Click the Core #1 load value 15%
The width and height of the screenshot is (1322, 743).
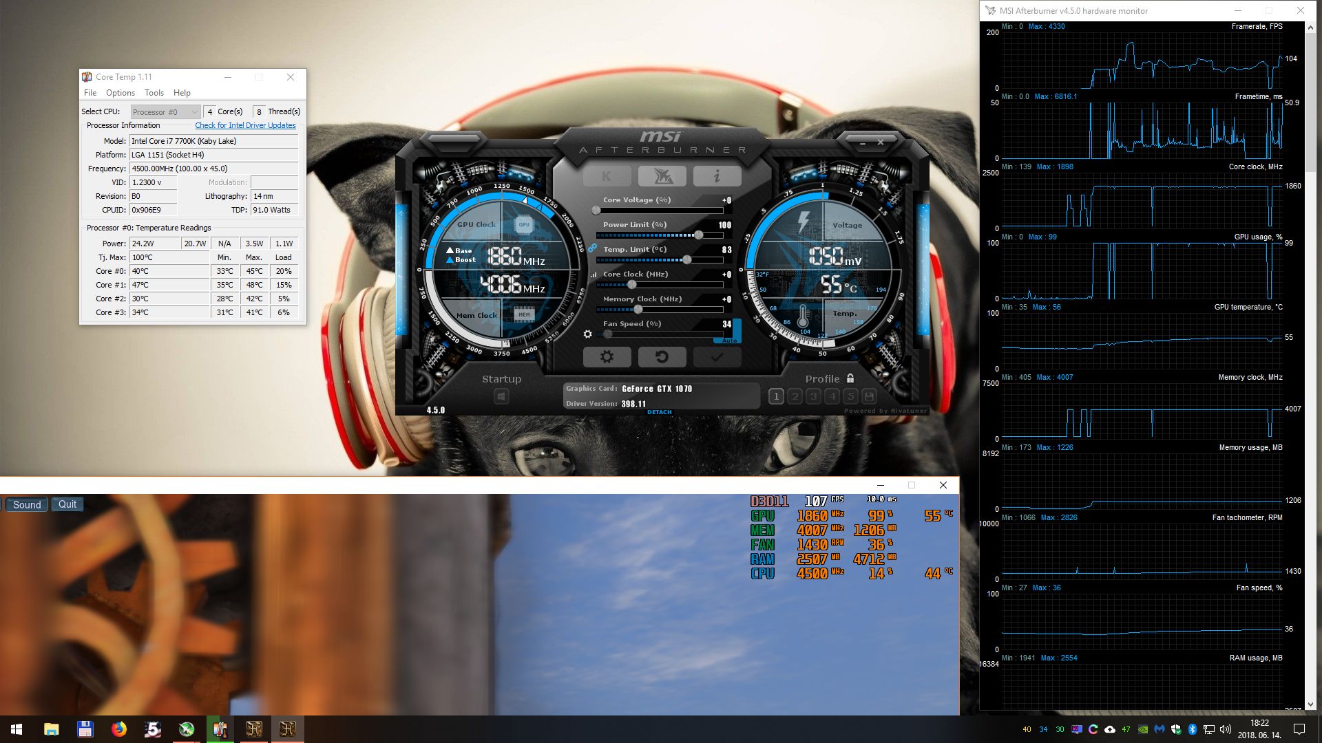click(284, 285)
